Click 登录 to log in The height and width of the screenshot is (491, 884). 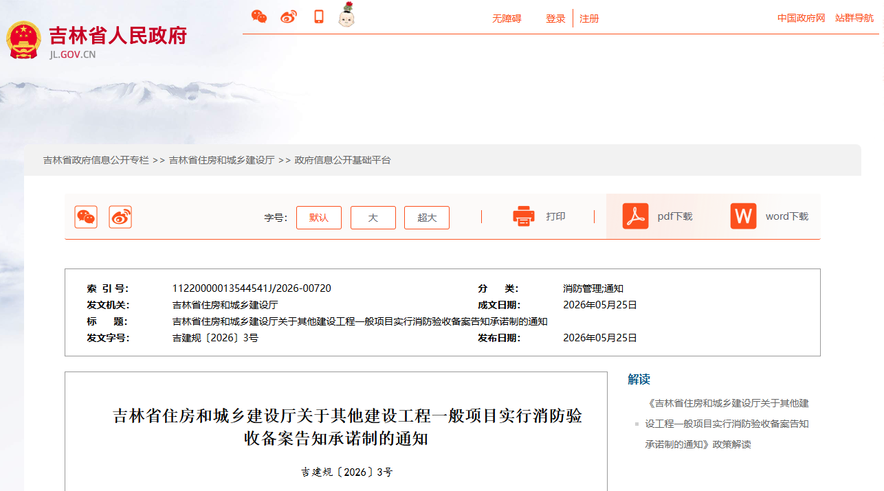click(555, 19)
